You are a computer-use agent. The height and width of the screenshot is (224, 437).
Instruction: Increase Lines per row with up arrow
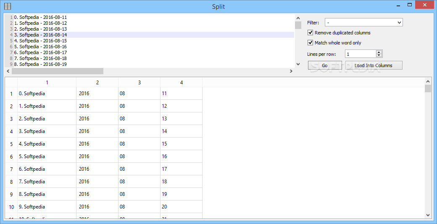(x=379, y=52)
